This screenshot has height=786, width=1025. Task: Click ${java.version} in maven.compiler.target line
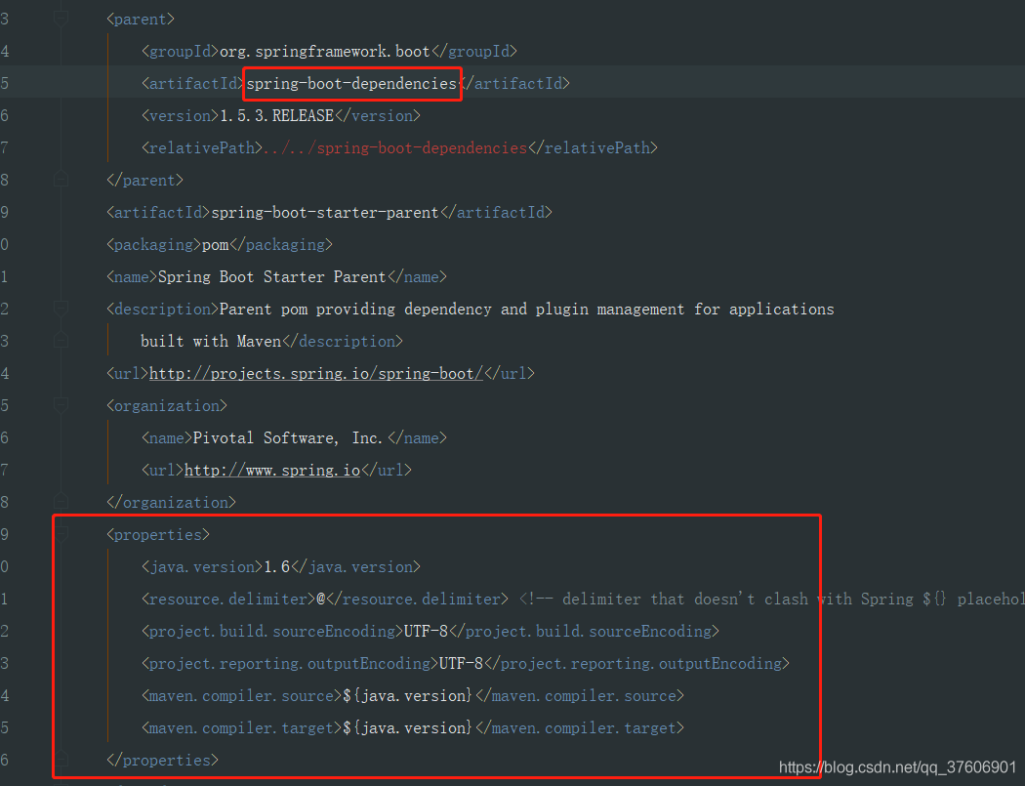coord(407,727)
